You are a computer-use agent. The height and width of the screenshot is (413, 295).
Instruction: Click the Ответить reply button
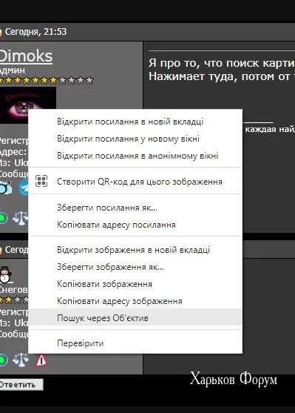coord(21,385)
